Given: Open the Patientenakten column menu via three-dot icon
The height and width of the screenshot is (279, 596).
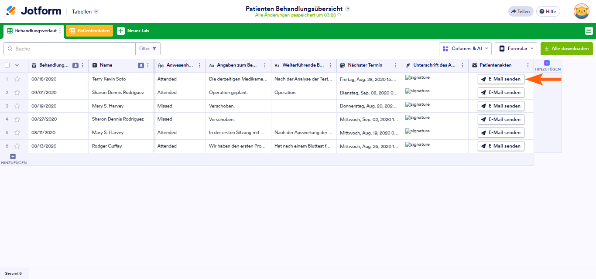Looking at the screenshot, I should [x=528, y=65].
